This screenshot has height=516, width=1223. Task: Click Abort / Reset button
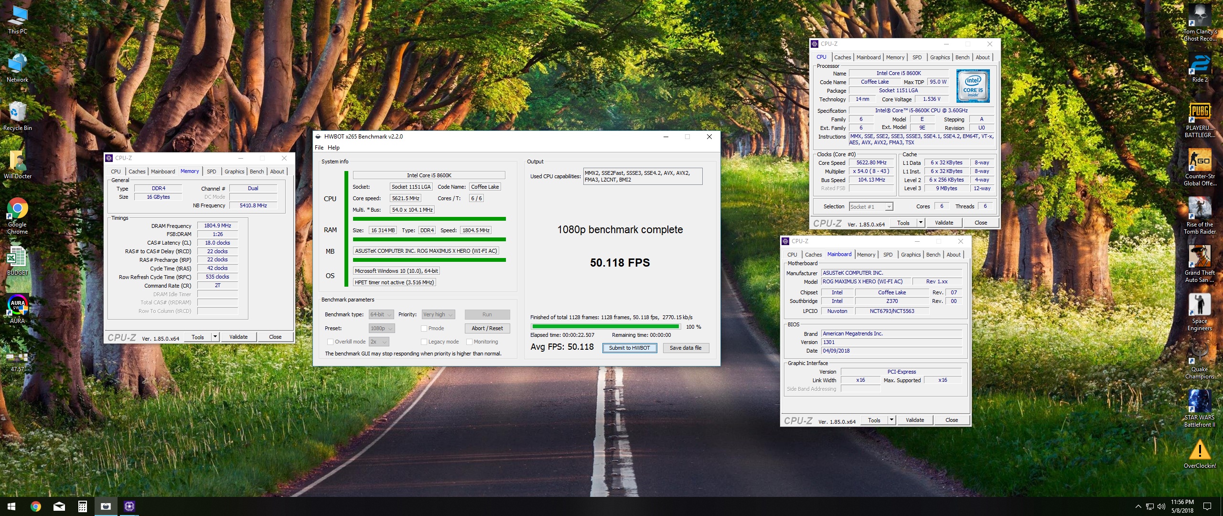tap(487, 328)
